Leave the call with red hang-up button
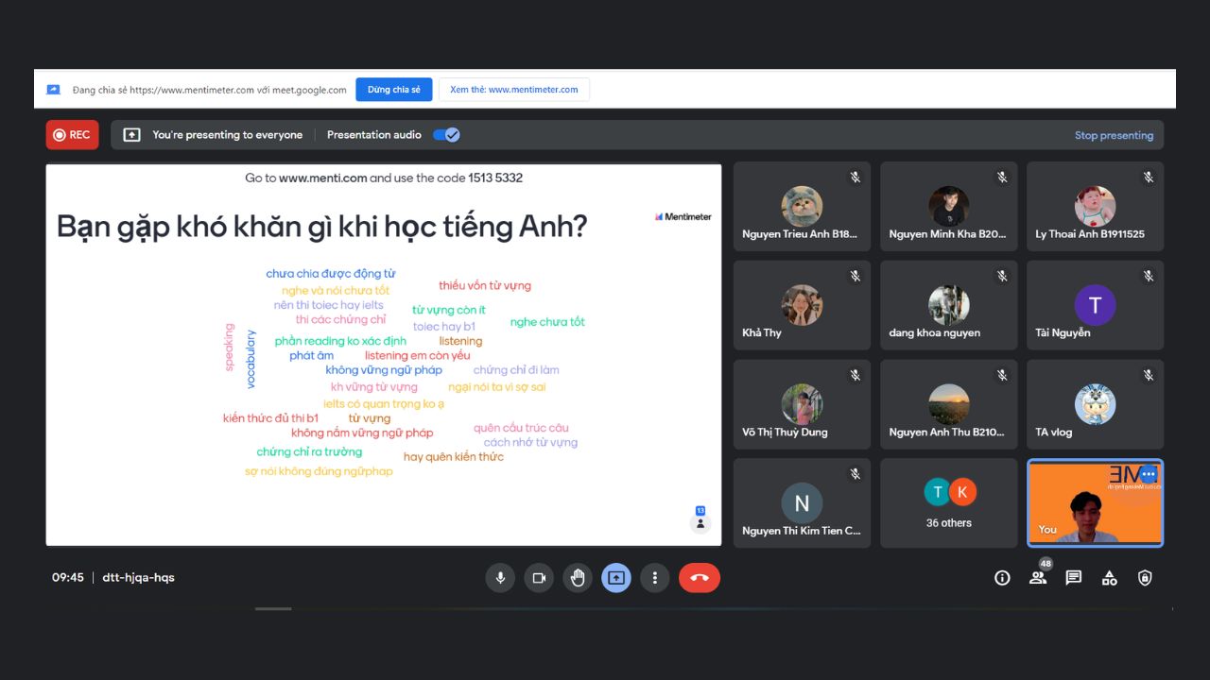Screen dimensions: 1210x680 click(699, 578)
